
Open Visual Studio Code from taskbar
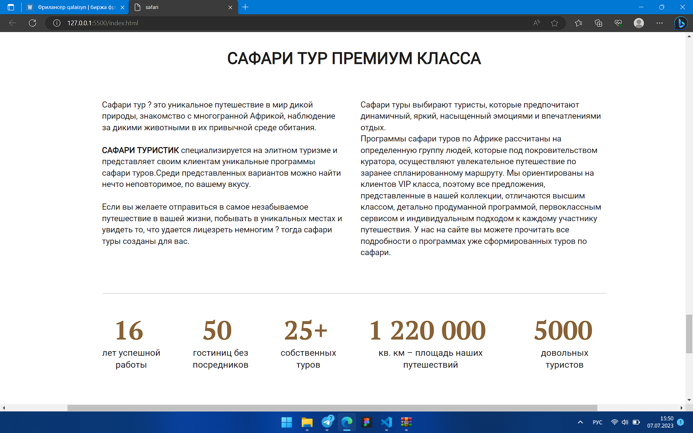coord(387,422)
